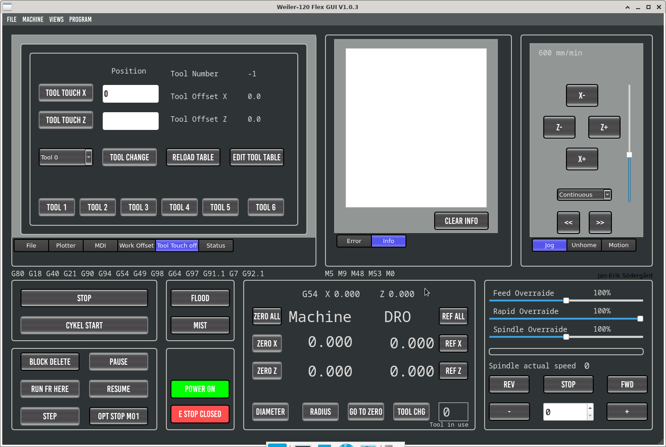
Task: Switch DRO to DIAMETER mode
Action: click(270, 412)
